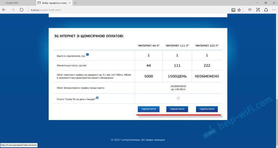Image resolution: width=278 pixels, height=148 pixels.
Task: Close the browser window
Action: [274, 3]
